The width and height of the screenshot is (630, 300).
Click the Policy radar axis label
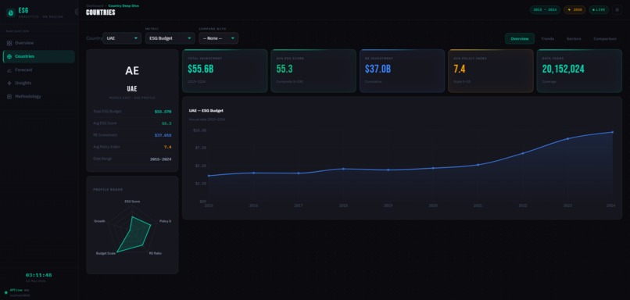pyautogui.click(x=165, y=221)
